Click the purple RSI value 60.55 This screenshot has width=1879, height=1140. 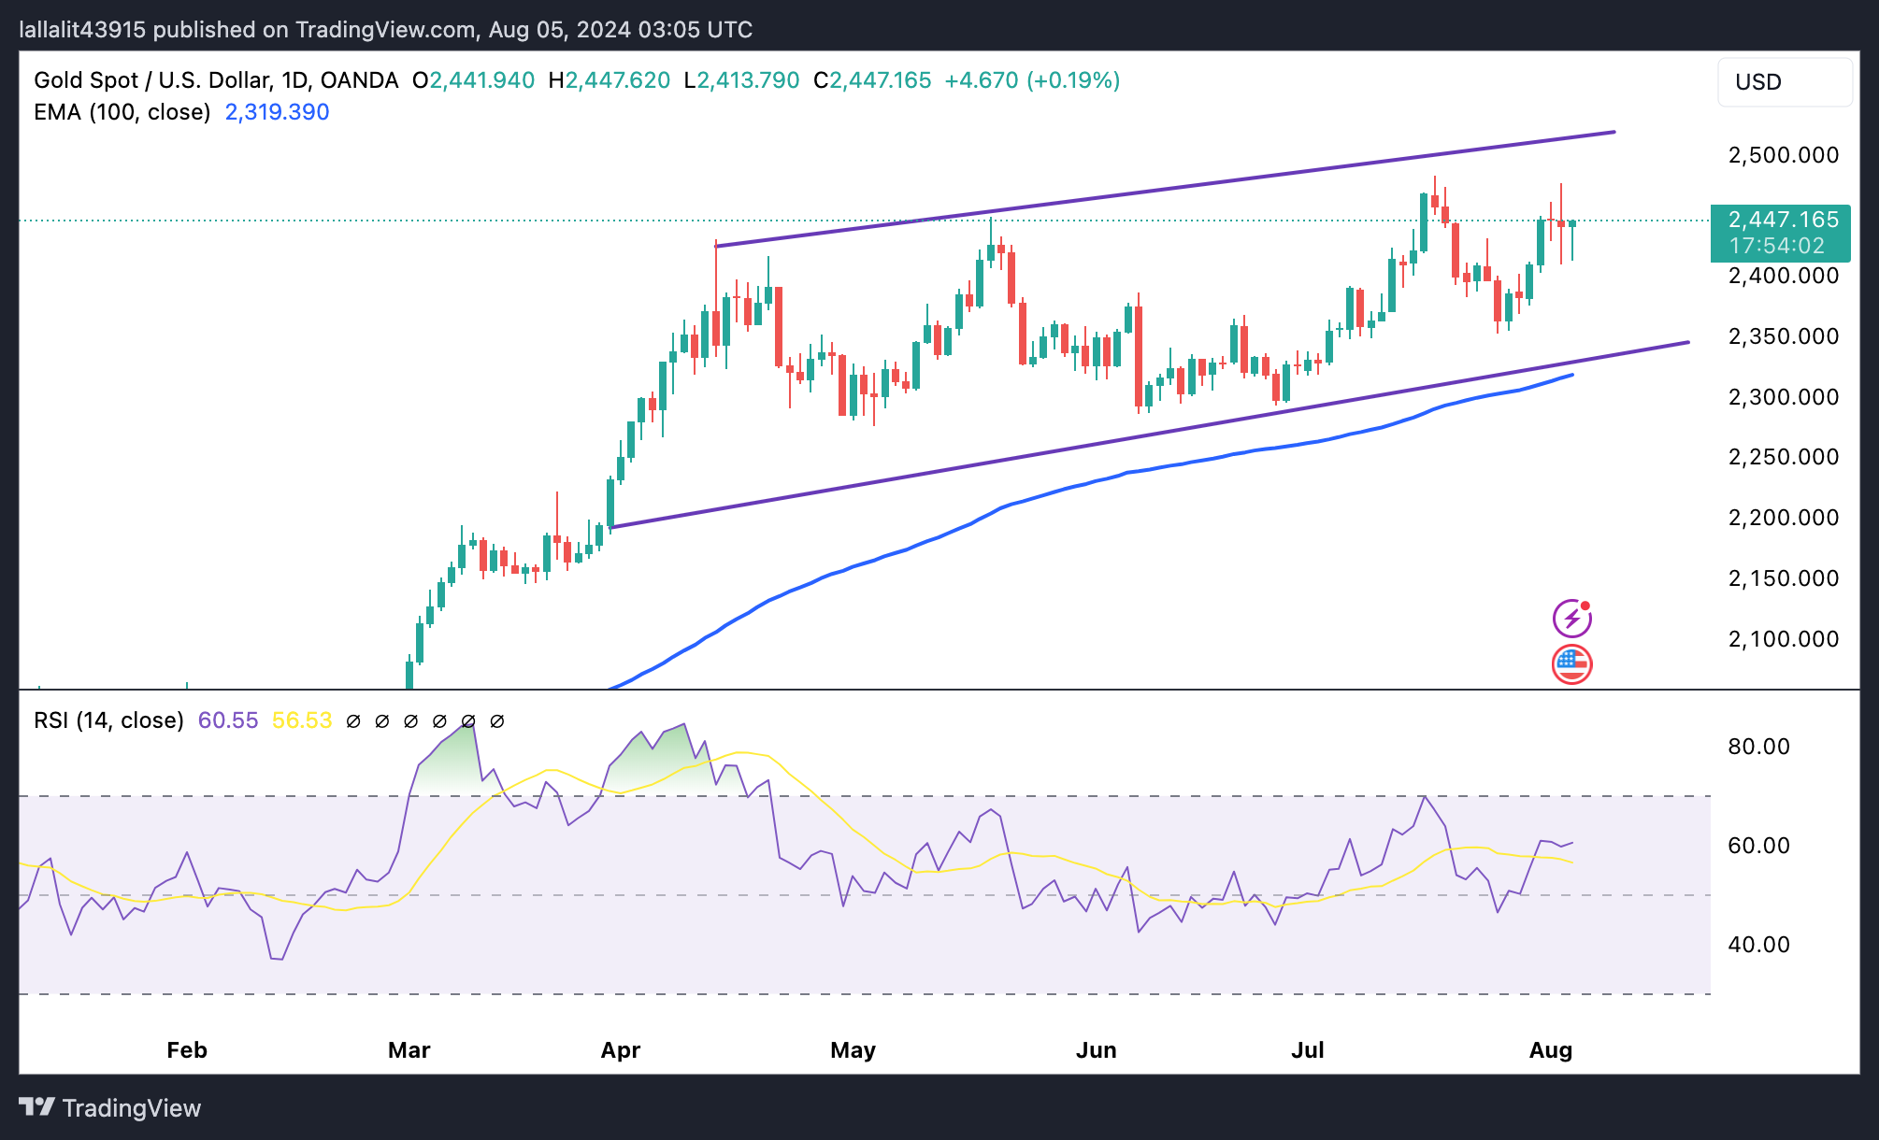[x=228, y=720]
